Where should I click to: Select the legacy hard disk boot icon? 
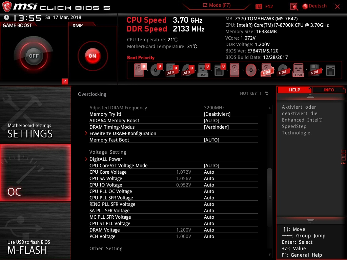coord(234,70)
